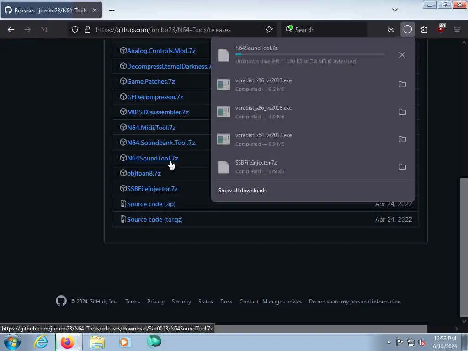Click the Search box in toolbar

324,30
